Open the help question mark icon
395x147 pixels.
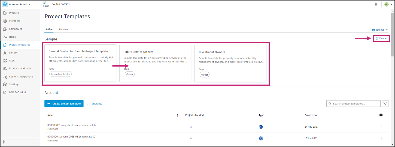[376, 4]
